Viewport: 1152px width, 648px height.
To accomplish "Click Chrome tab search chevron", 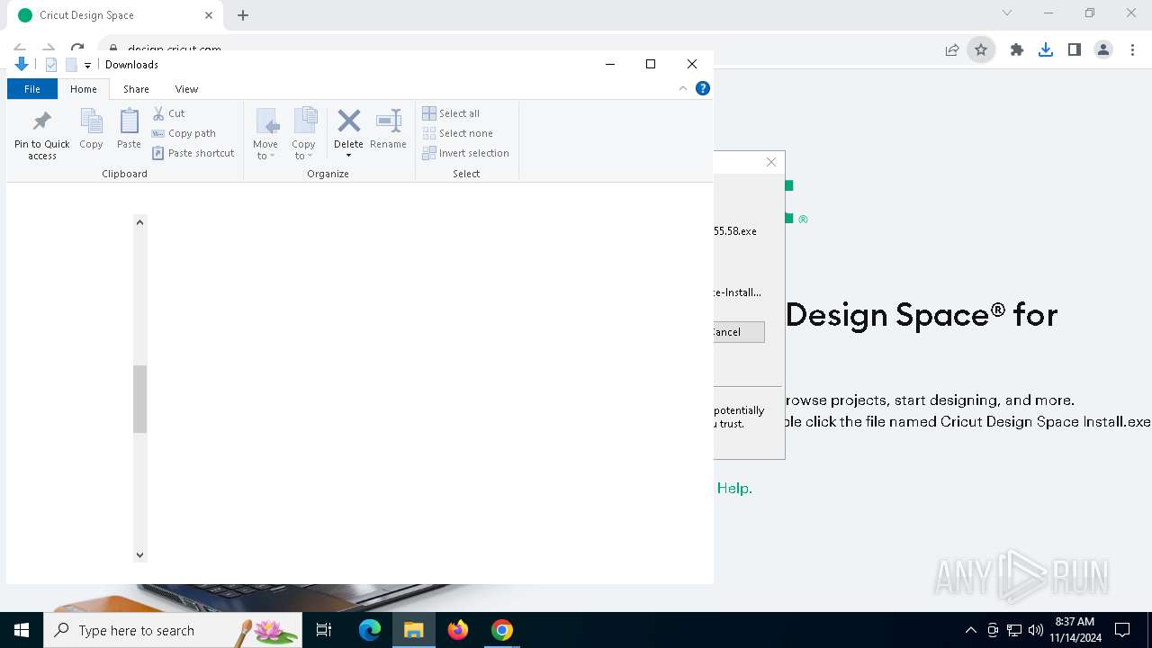I will pos(1007,13).
